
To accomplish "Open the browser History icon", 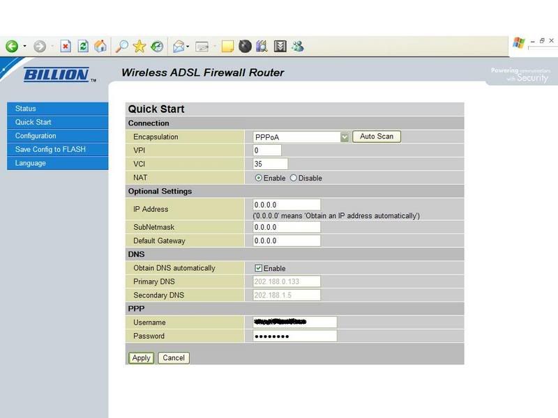I will [158, 46].
